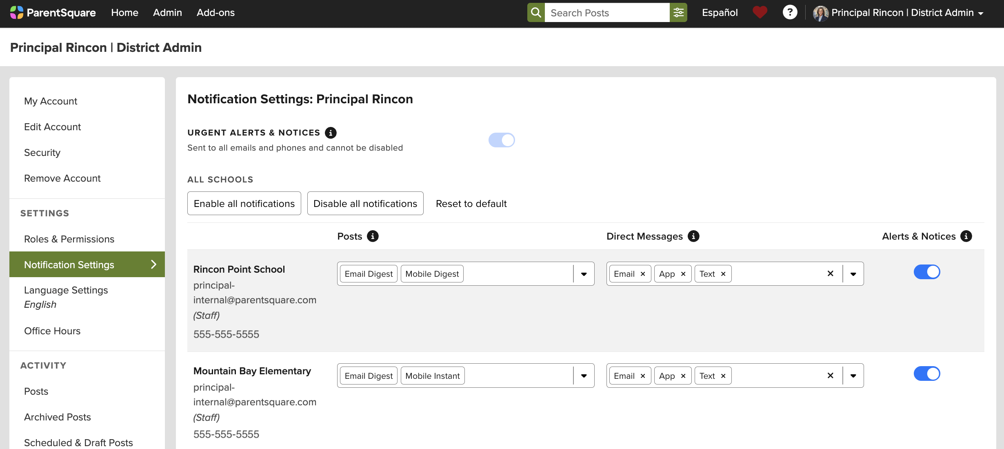Switch language to Español

point(720,13)
